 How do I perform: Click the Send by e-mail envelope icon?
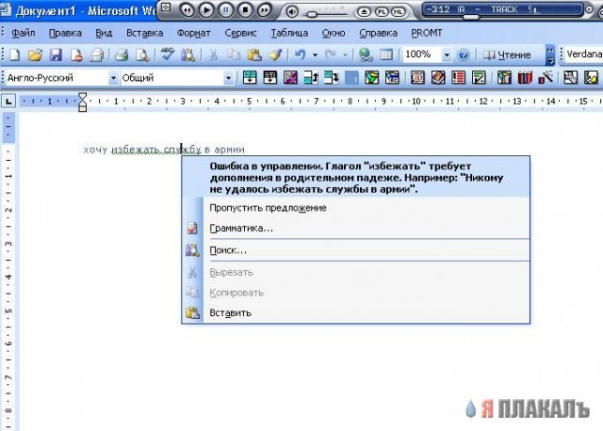[96, 55]
